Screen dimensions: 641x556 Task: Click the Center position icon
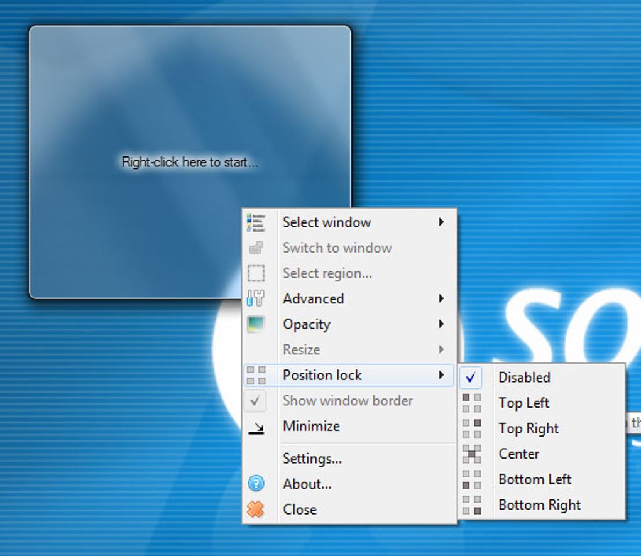[471, 454]
